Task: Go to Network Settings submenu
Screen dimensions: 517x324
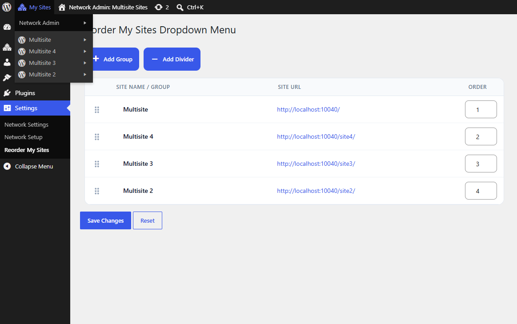Action: [x=26, y=124]
